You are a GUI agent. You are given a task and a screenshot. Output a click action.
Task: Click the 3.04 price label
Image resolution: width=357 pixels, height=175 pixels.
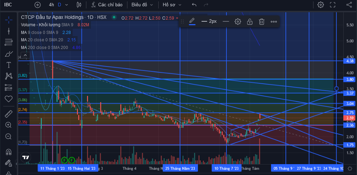[350, 104]
